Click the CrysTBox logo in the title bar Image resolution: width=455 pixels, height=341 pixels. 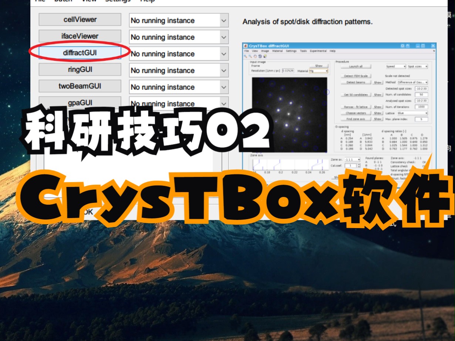click(x=246, y=45)
